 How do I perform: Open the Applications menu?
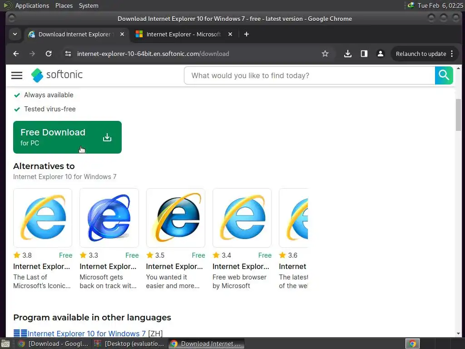[x=32, y=5]
